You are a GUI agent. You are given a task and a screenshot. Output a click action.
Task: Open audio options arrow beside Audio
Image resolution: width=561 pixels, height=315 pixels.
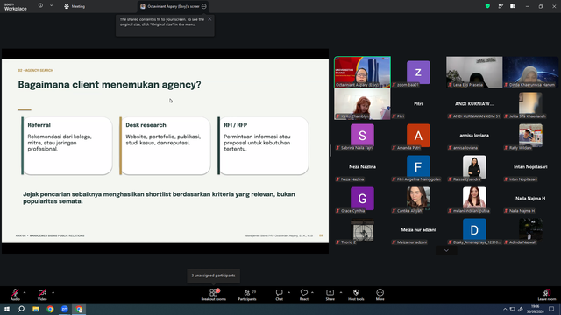(x=25, y=292)
